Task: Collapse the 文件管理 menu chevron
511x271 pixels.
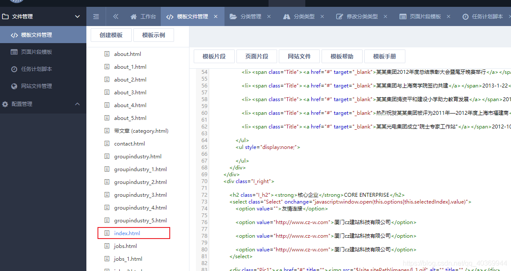Action: pyautogui.click(x=77, y=17)
